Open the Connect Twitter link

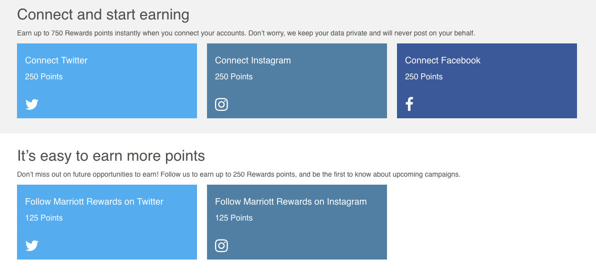(56, 60)
